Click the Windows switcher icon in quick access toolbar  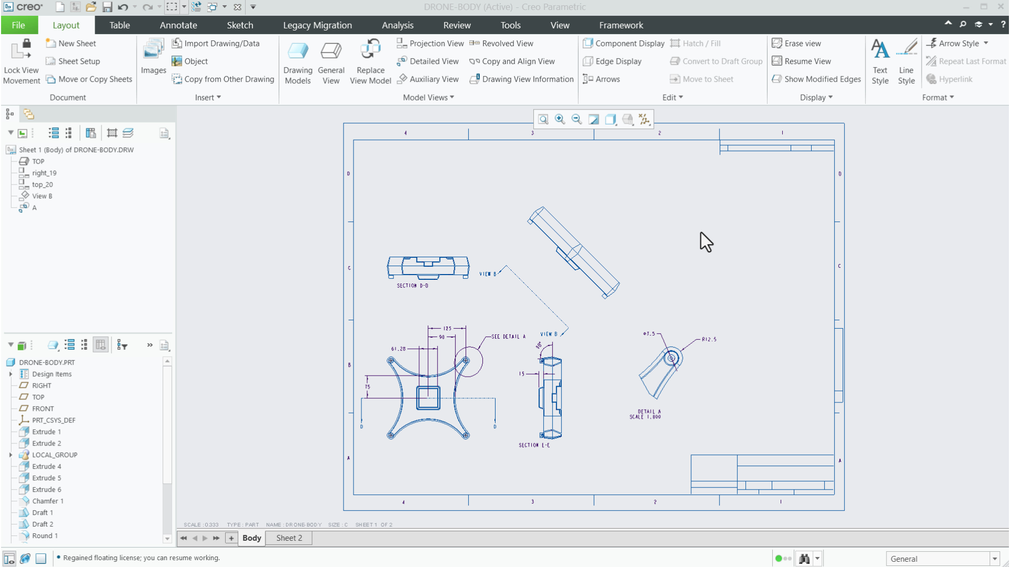coord(213,7)
